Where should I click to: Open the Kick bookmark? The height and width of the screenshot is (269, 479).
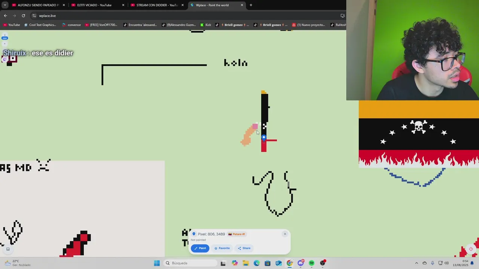click(205, 25)
